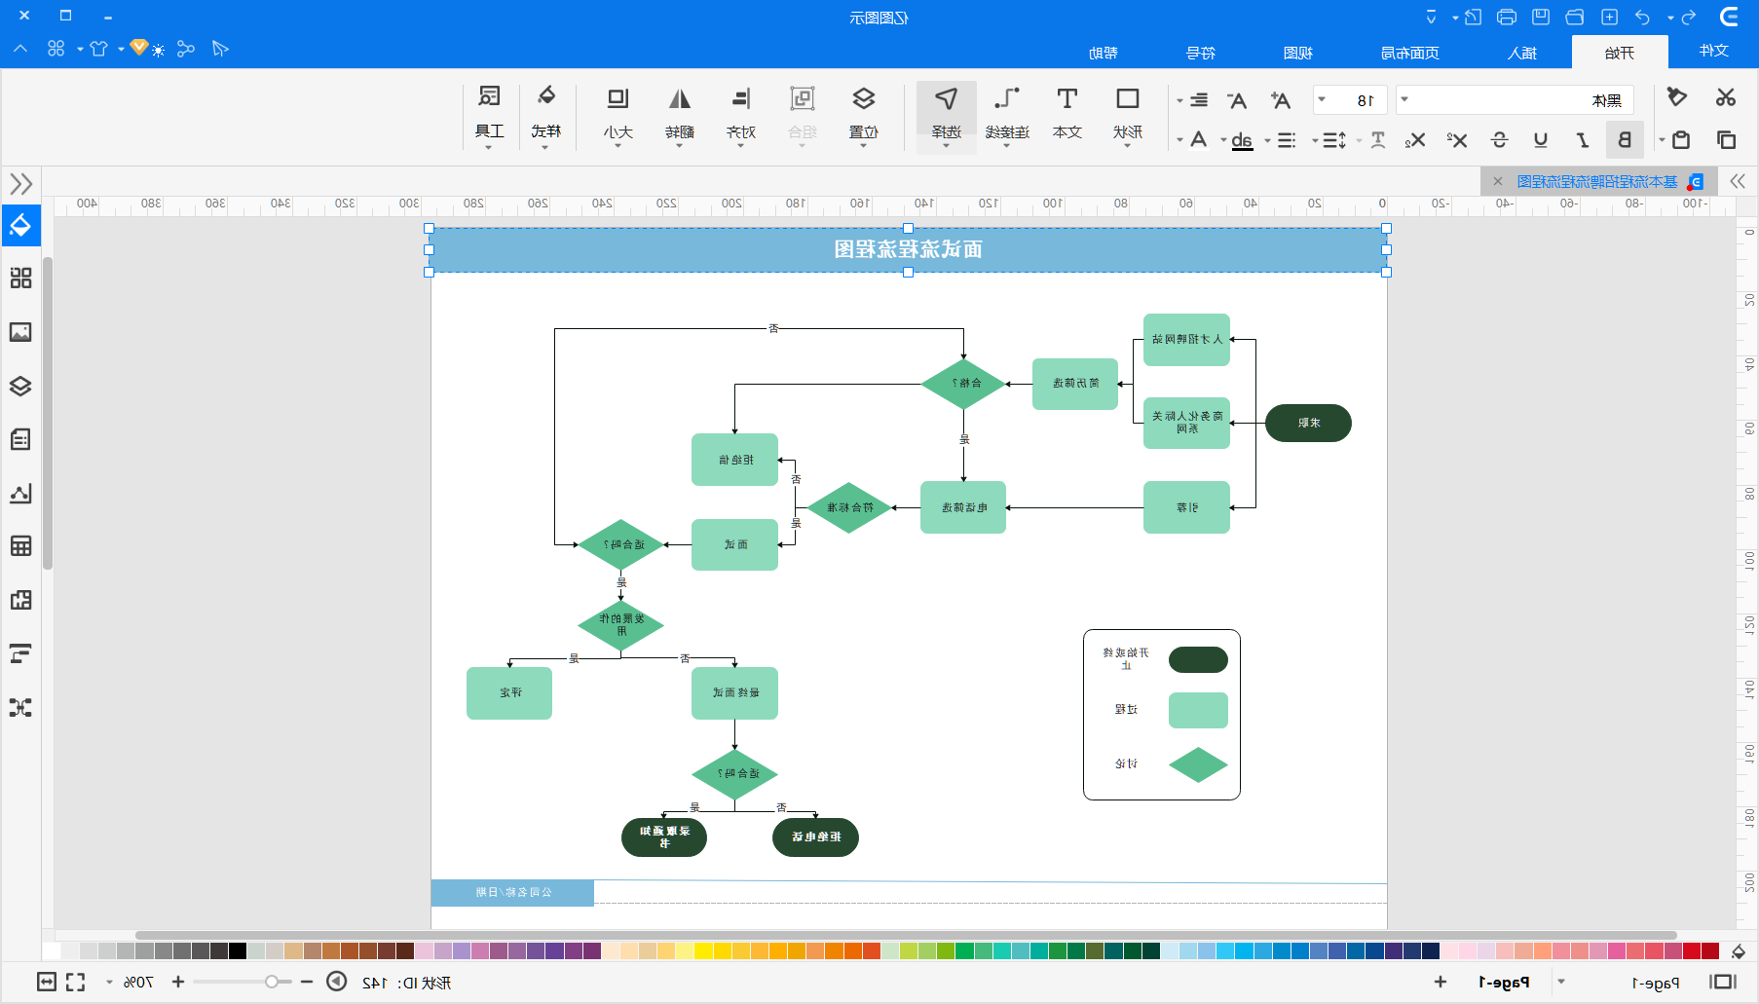Open the Position (位置) tool
The width and height of the screenshot is (1759, 1004).
click(x=863, y=115)
